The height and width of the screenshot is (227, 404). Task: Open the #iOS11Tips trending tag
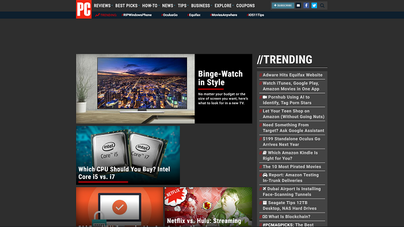256,15
